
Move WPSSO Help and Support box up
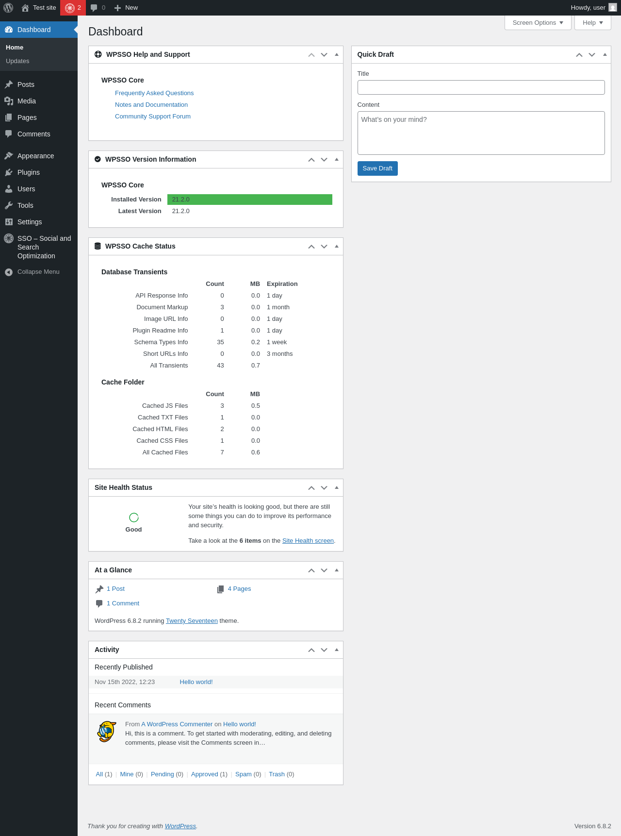(x=311, y=55)
